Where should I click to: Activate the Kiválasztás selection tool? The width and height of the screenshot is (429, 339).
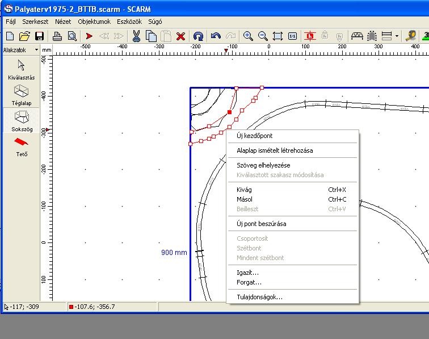coord(22,69)
